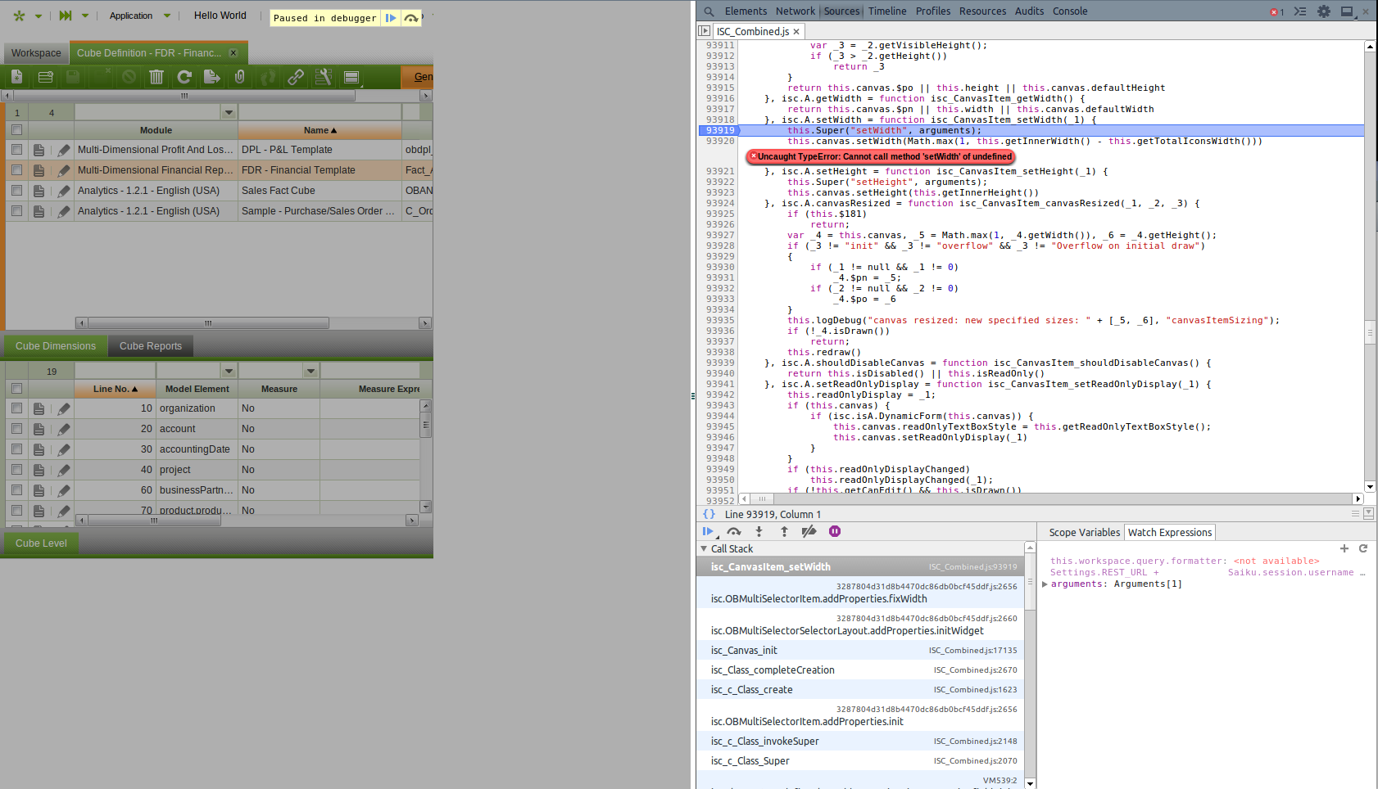The image size is (1378, 789).
Task: Check the Sales Fact Cube row checkbox
Action: [16, 191]
